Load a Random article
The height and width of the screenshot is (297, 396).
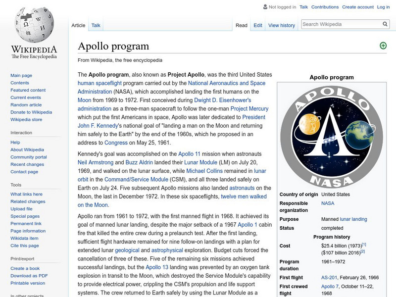tap(26, 104)
